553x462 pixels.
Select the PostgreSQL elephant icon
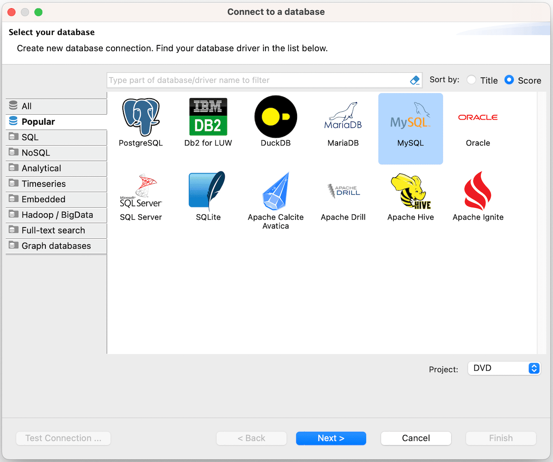(x=141, y=118)
